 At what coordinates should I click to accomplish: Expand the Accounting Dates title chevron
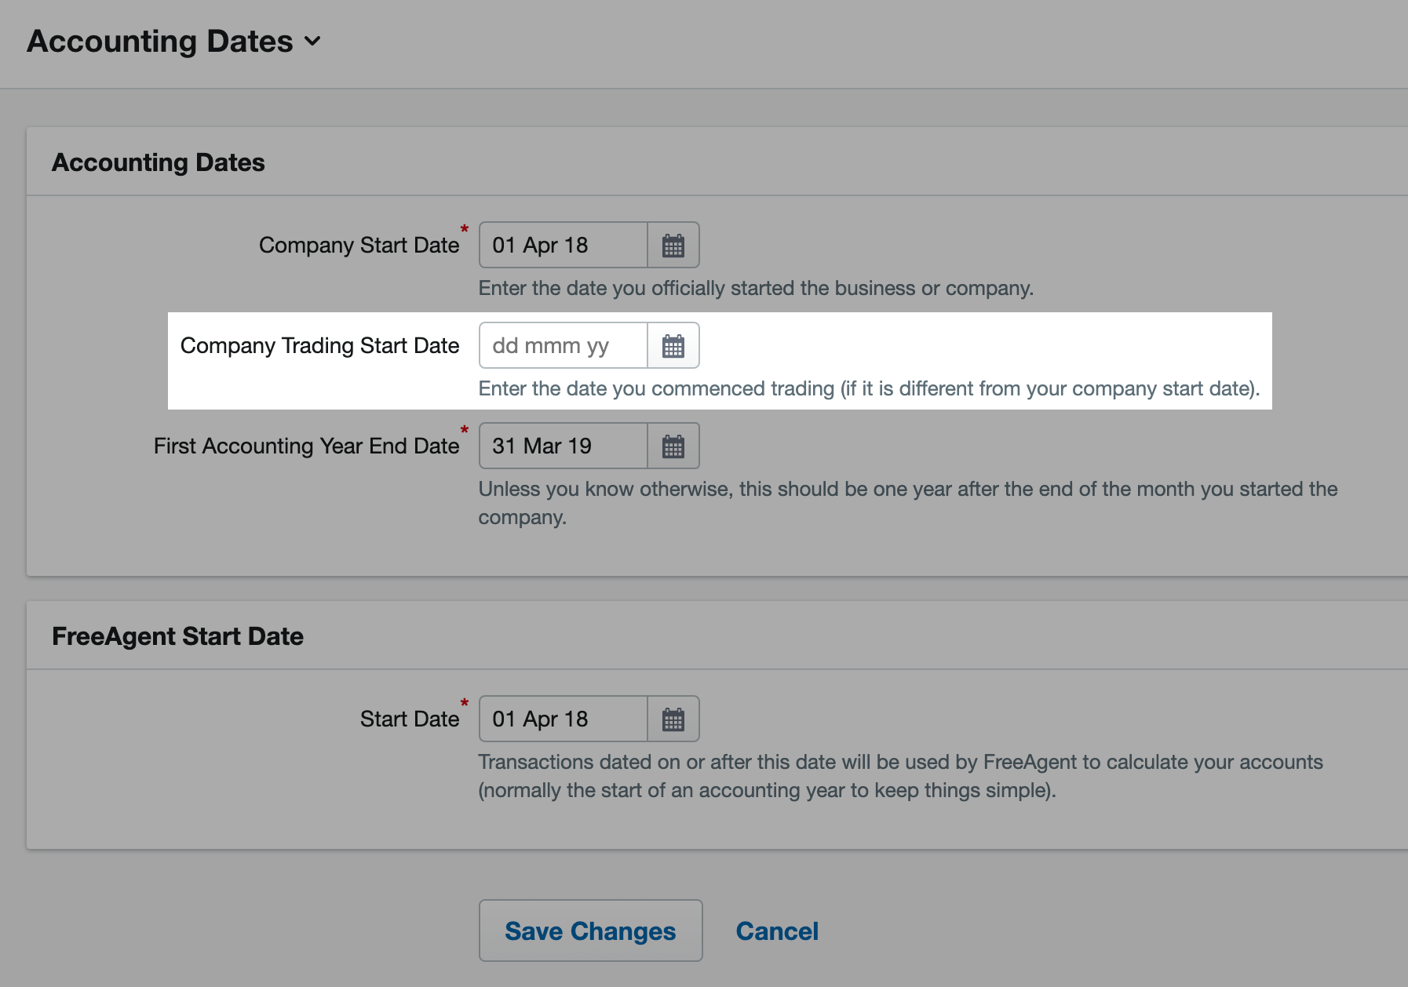[313, 42]
